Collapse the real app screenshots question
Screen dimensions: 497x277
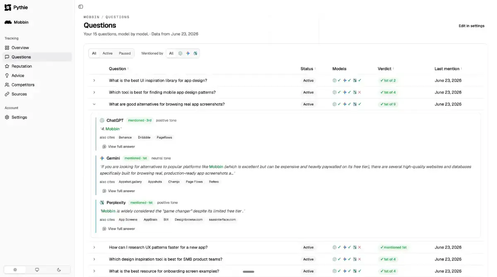click(94, 104)
